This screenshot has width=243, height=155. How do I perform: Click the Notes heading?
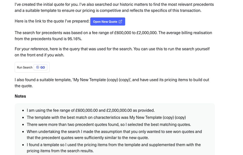pos(20,96)
